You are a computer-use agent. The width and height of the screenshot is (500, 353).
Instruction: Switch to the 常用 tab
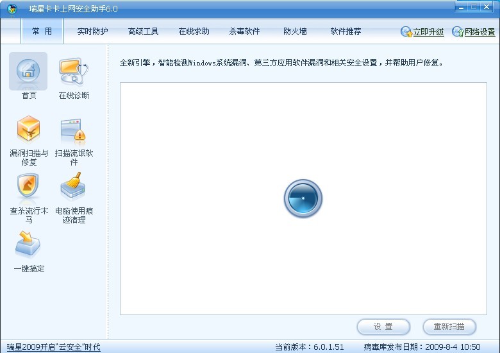[x=42, y=31]
